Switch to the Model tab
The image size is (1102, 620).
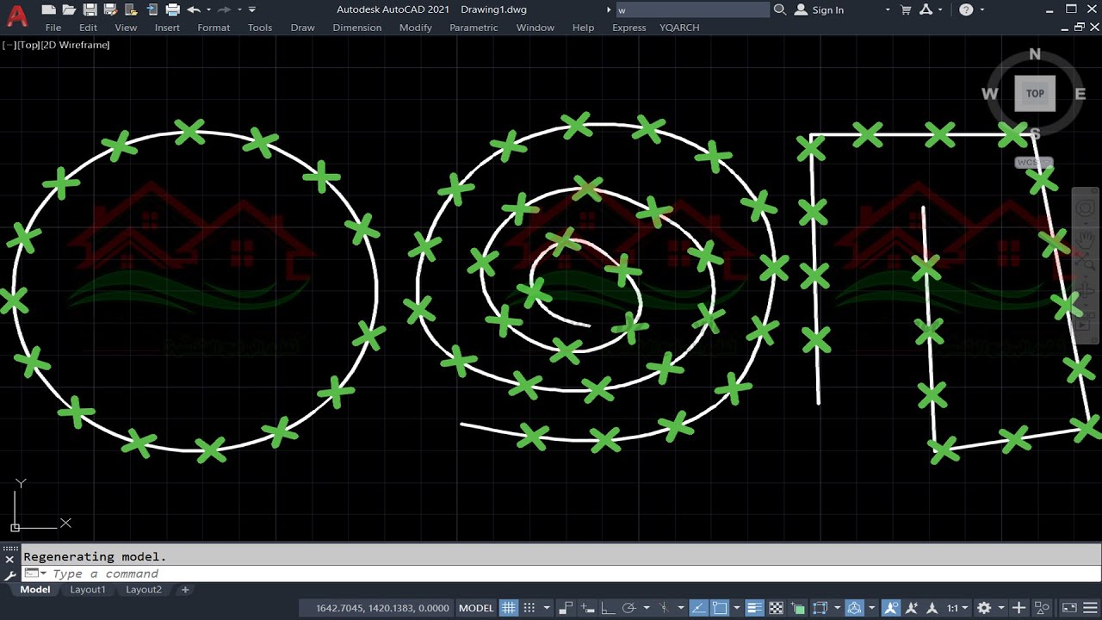35,590
